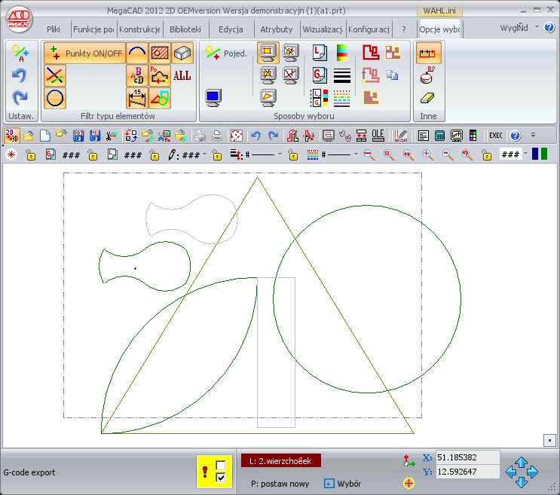
Task: Click the redo arrow in Ustaw. panel
Action: tap(20, 97)
